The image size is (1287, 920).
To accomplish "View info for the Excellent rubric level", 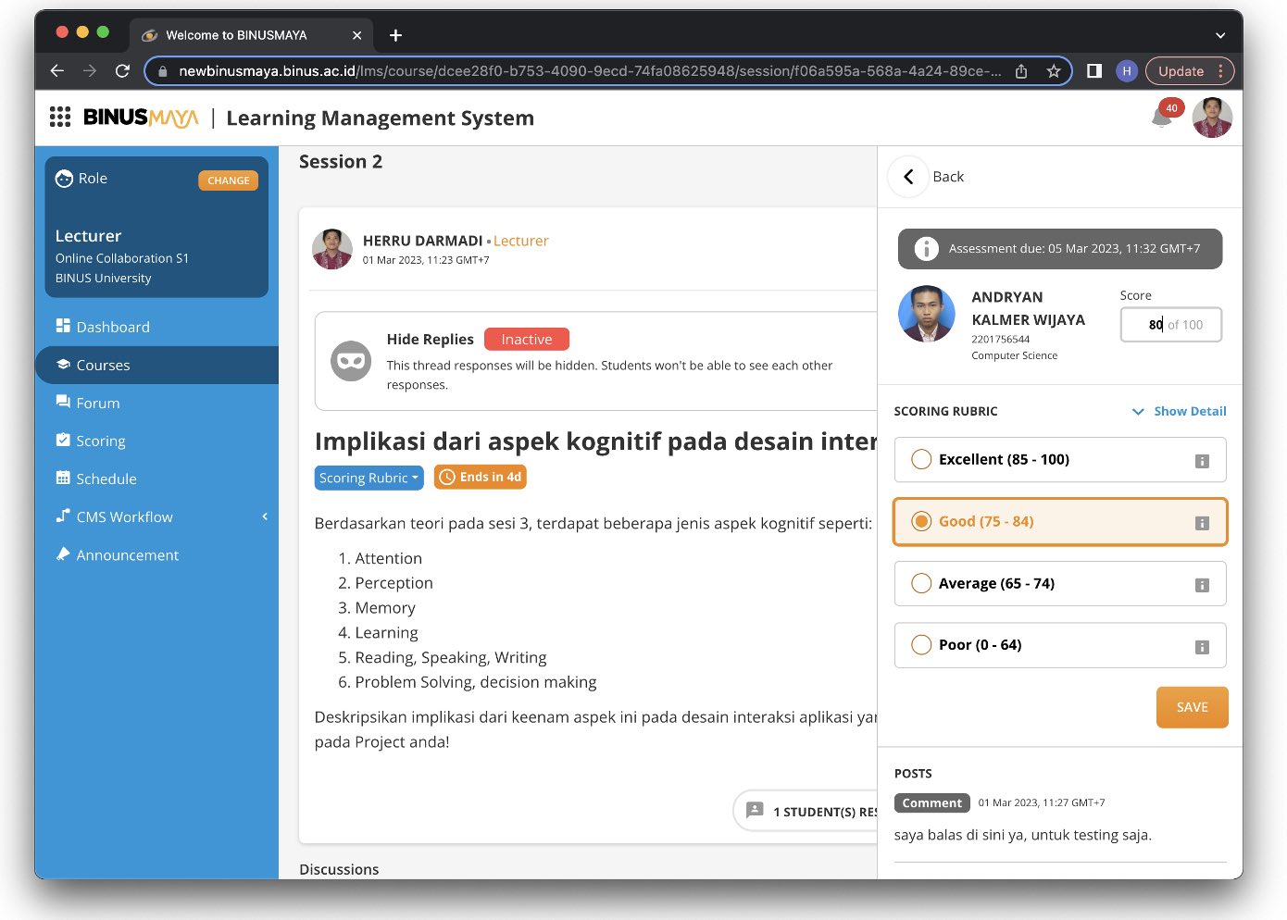I will [x=1202, y=459].
